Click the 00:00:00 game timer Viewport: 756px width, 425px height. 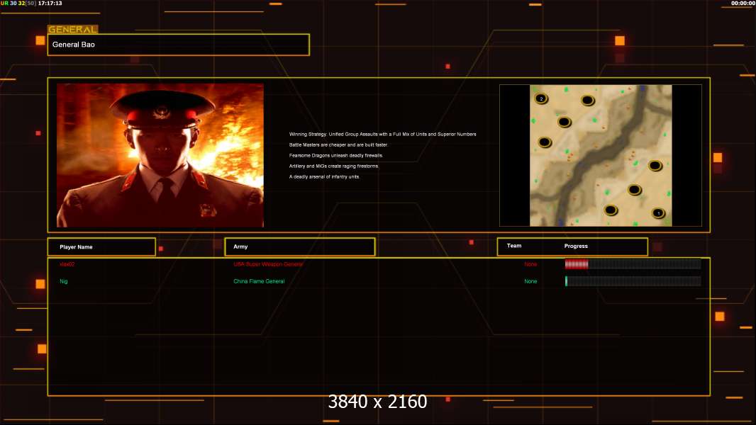click(743, 3)
